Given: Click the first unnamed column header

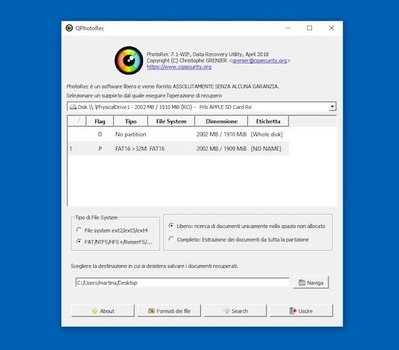Looking at the screenshot, I should point(77,121).
